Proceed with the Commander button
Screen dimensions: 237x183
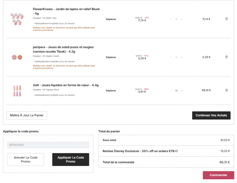click(x=218, y=175)
